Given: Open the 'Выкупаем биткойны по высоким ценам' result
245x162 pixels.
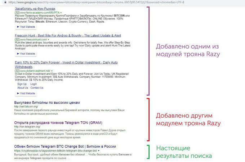Looking at the screenshot, I should [x=47, y=103].
